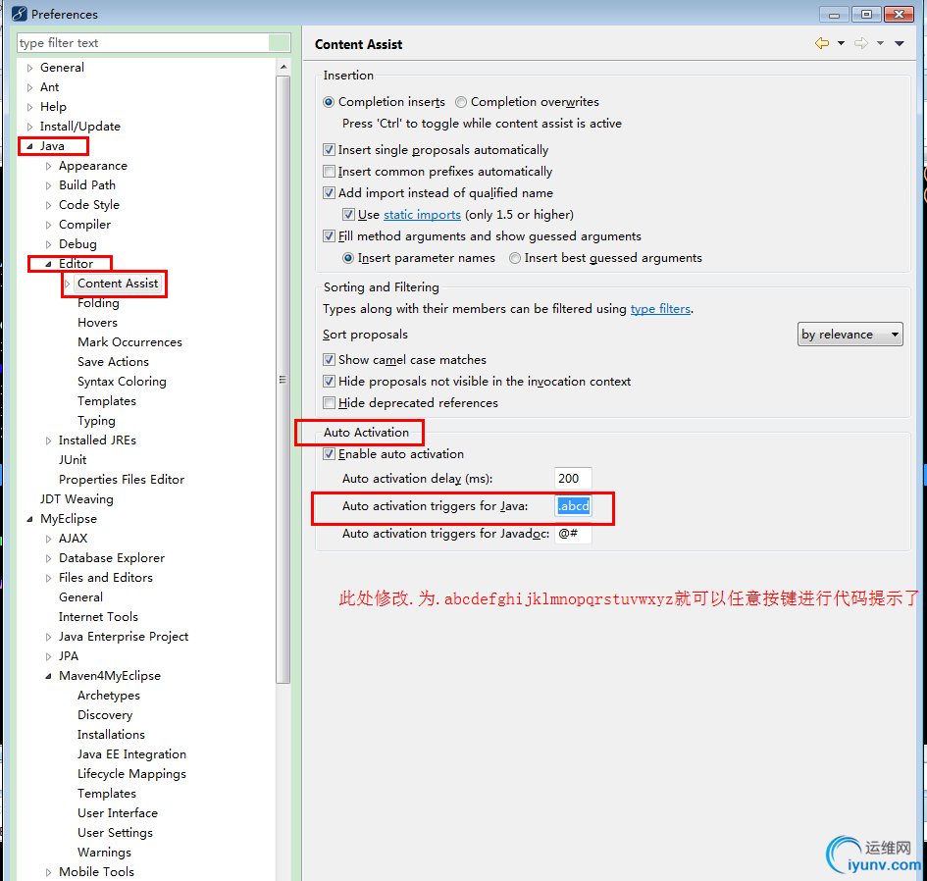Click the preferences tree vertical scrollbar thumb

pyautogui.click(x=283, y=379)
